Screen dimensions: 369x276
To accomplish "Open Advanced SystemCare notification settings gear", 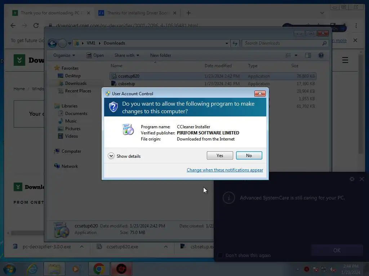I will [x=352, y=179].
